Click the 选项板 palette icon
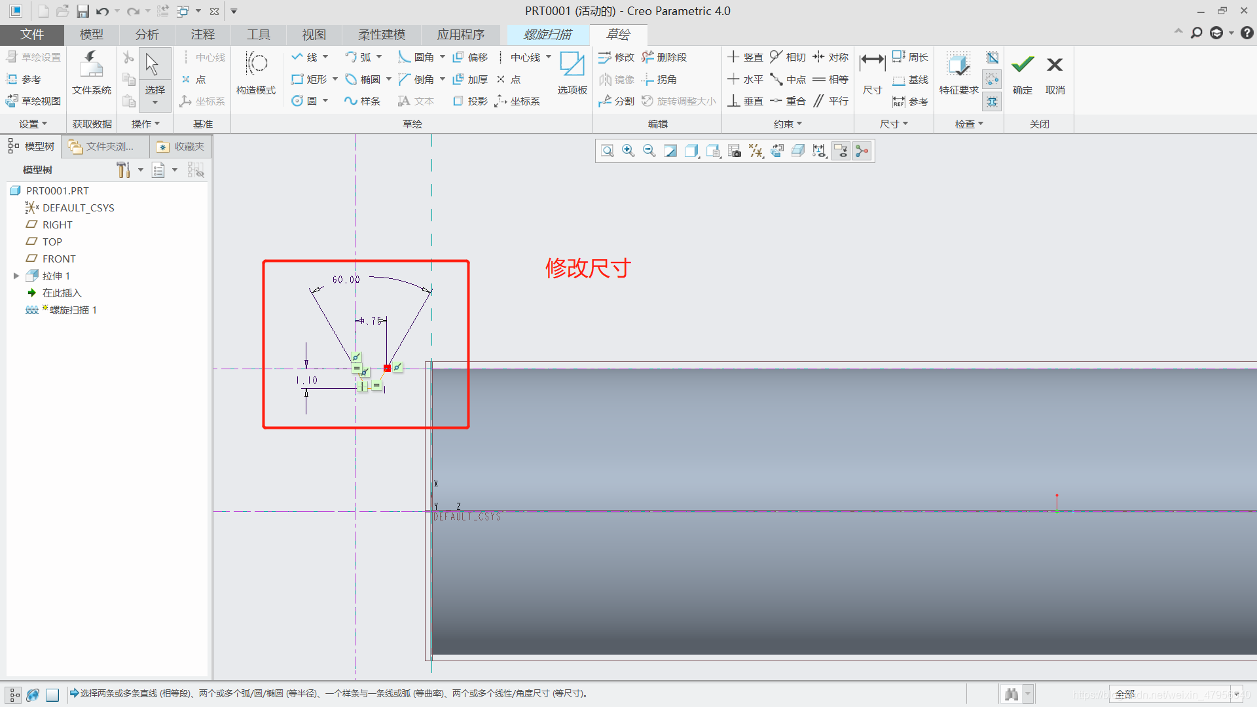This screenshot has height=707, width=1257. [x=572, y=65]
